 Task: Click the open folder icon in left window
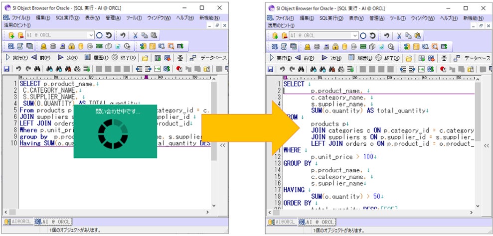point(145,58)
